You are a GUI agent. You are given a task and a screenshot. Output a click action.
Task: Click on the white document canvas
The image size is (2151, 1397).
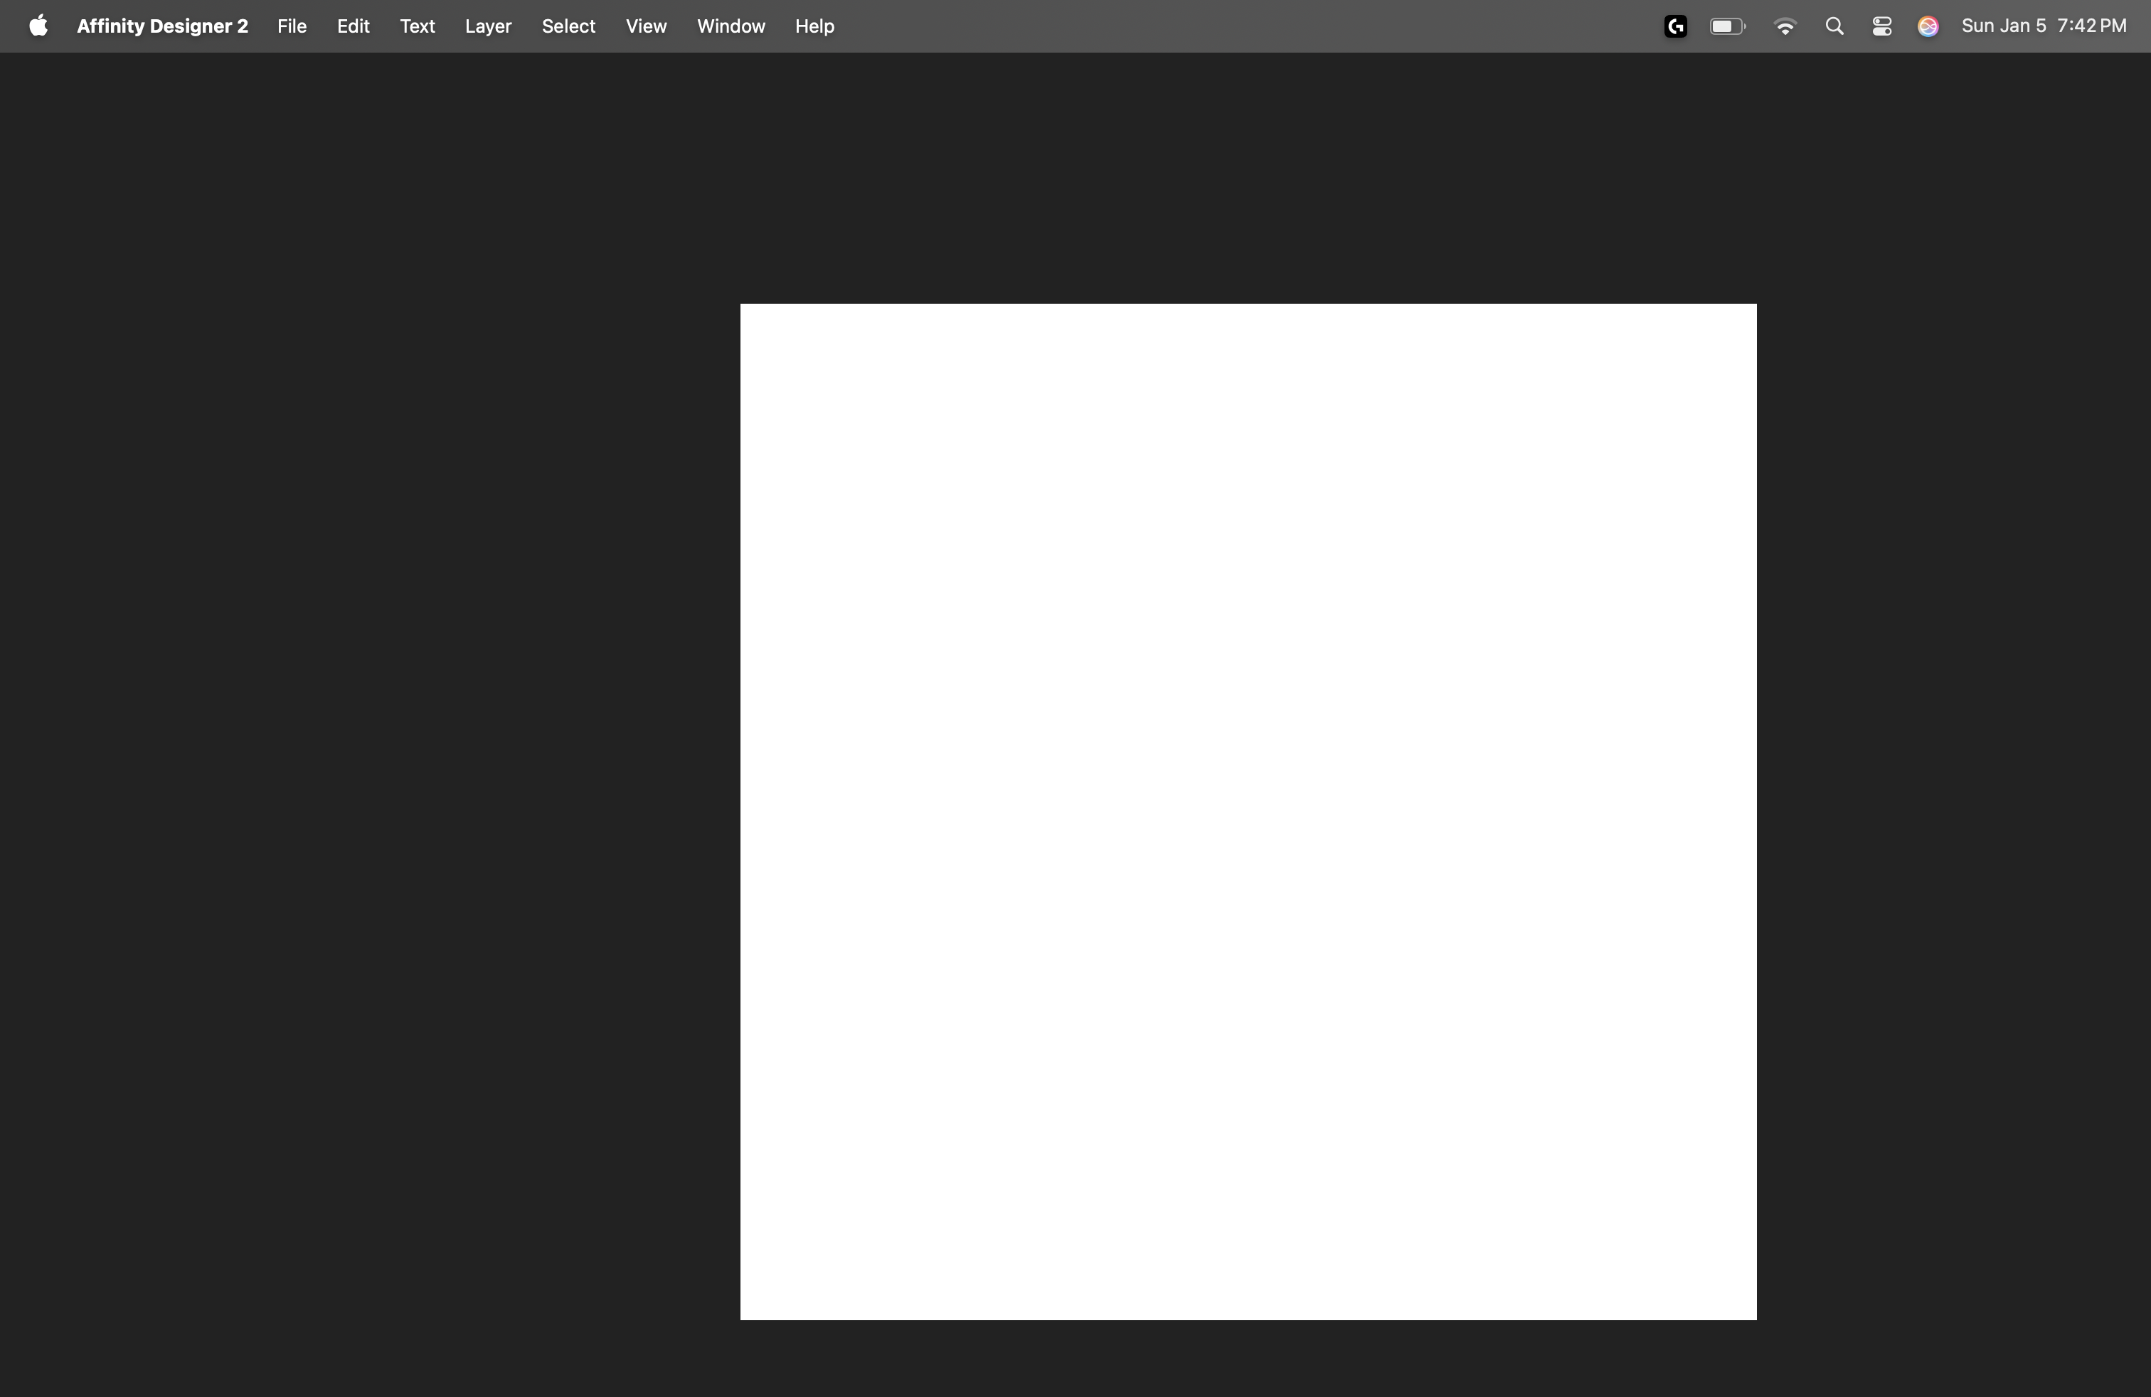[1248, 812]
